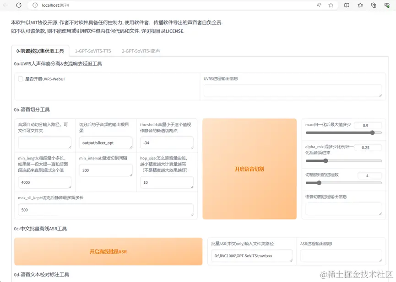
Task: Click the ASR input folder path field
Action: tap(252, 256)
